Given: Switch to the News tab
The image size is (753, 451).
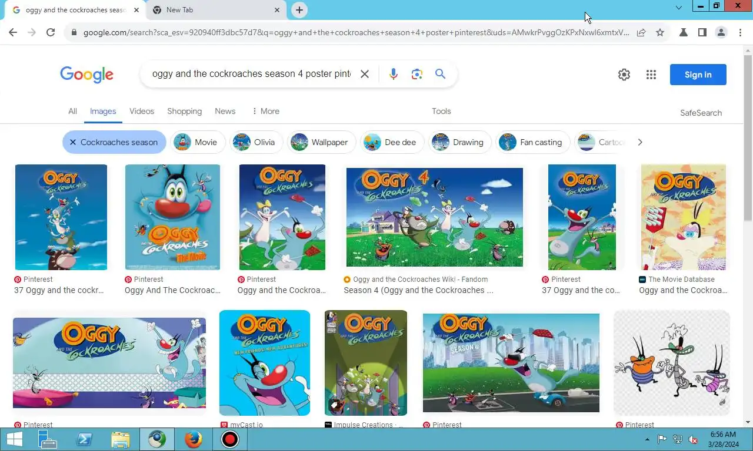Looking at the screenshot, I should (225, 111).
